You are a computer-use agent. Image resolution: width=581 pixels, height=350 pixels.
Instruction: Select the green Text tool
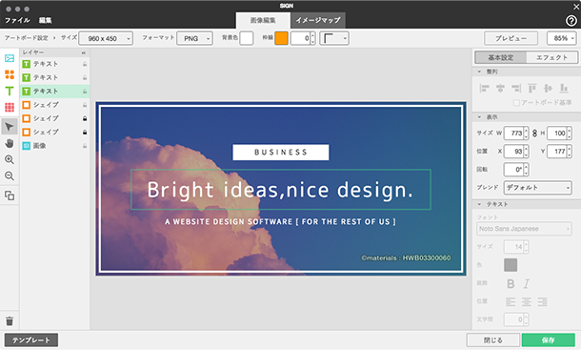(10, 91)
